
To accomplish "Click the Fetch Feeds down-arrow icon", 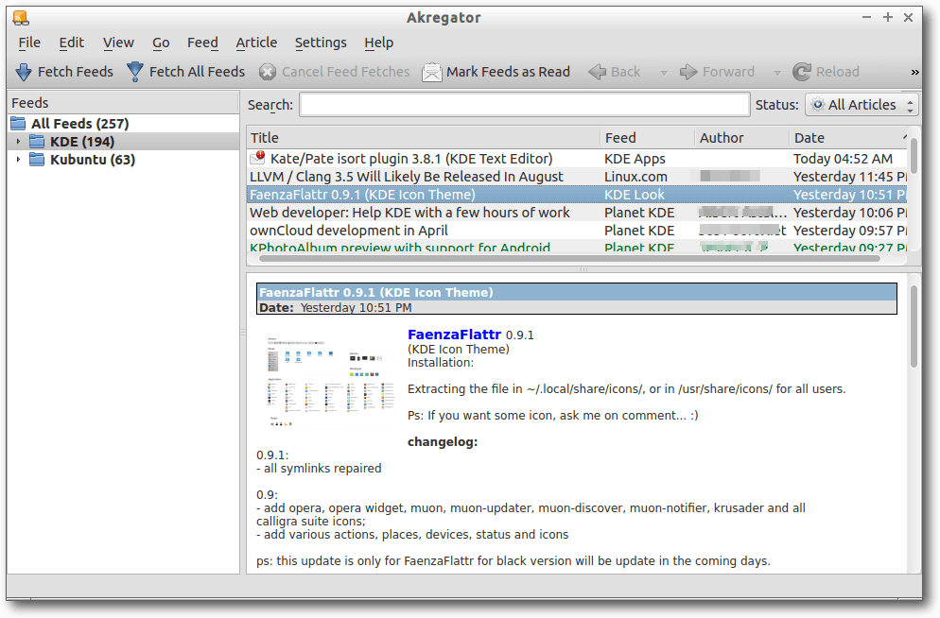I will [x=24, y=72].
